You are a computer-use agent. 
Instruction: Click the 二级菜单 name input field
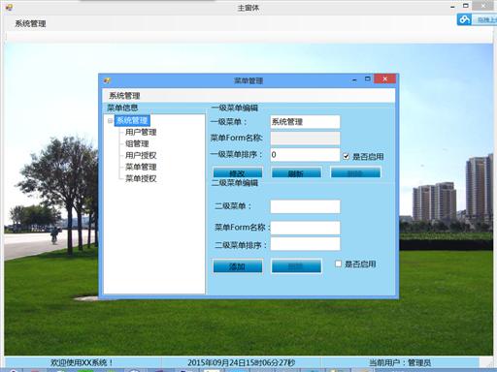click(x=305, y=206)
